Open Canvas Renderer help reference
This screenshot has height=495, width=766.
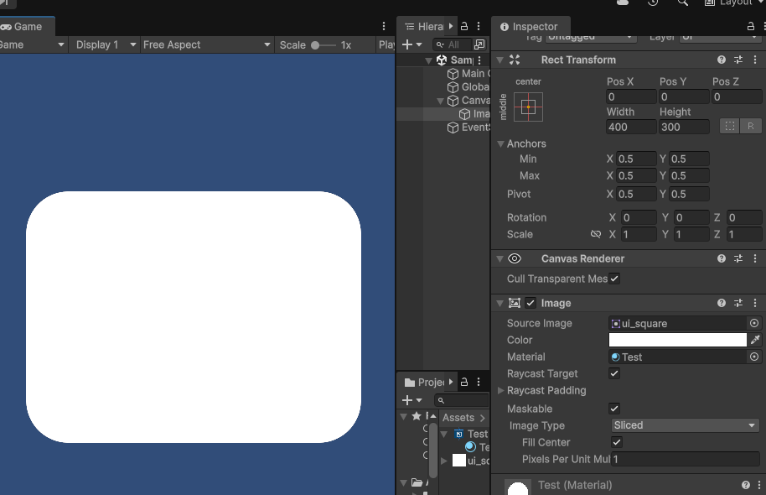722,258
